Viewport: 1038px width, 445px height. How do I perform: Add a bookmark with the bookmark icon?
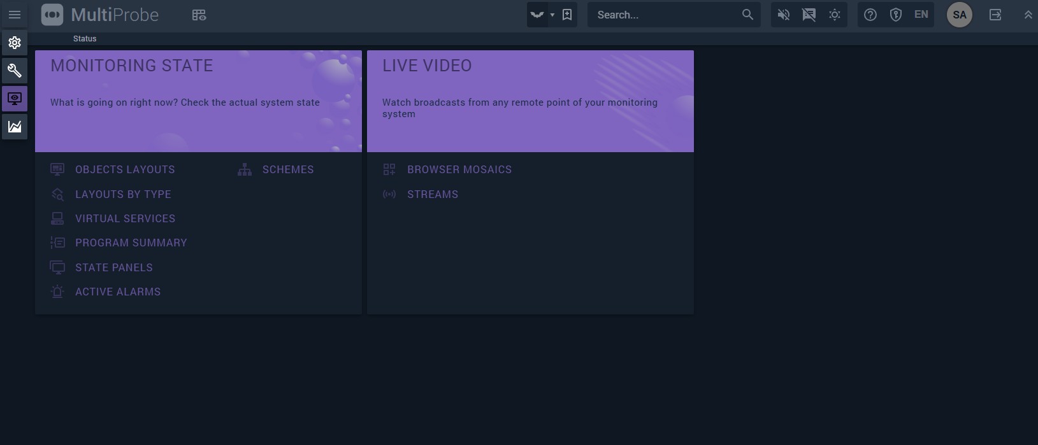(x=567, y=15)
